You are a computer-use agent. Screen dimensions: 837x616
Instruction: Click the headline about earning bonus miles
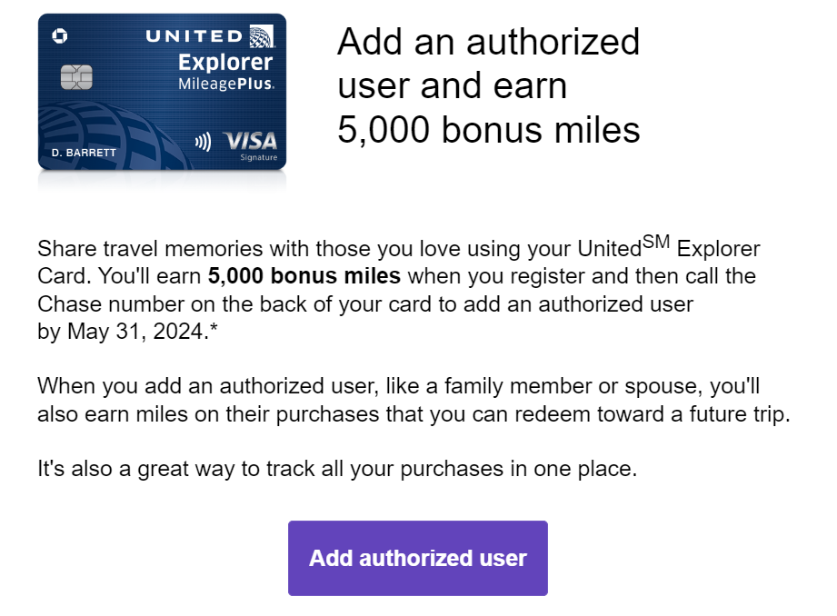click(489, 84)
